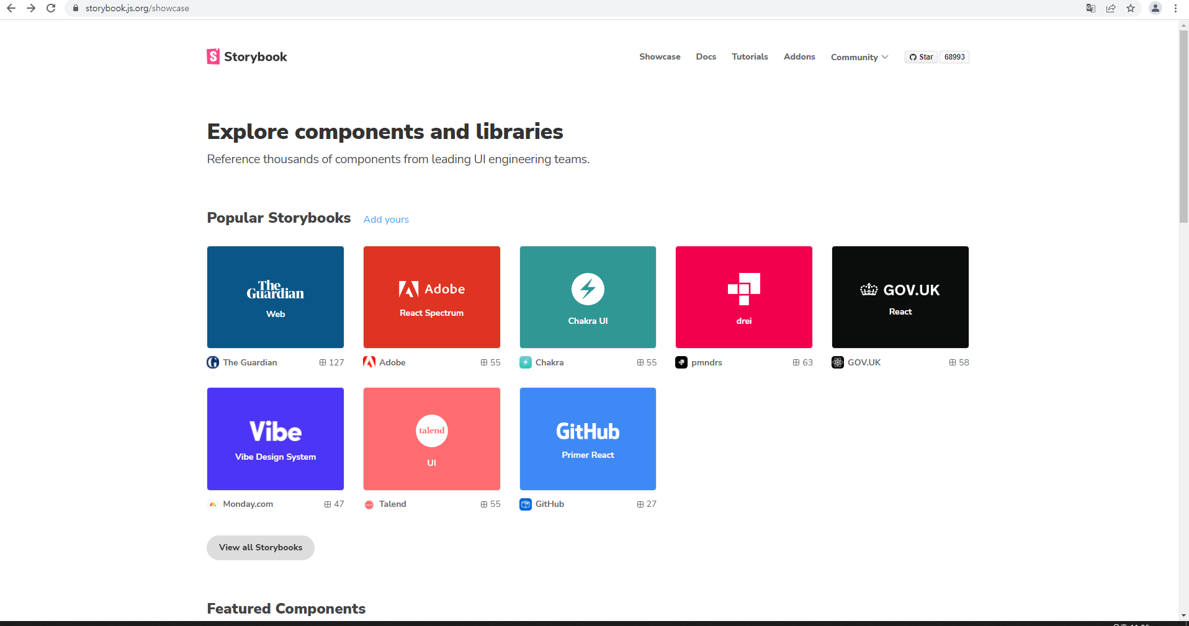Open the GOV.UK React storybook card
This screenshot has height=626, width=1189.
point(900,297)
